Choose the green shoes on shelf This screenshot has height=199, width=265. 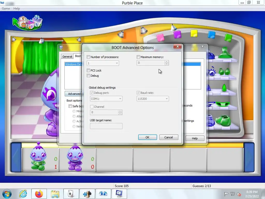(223, 121)
